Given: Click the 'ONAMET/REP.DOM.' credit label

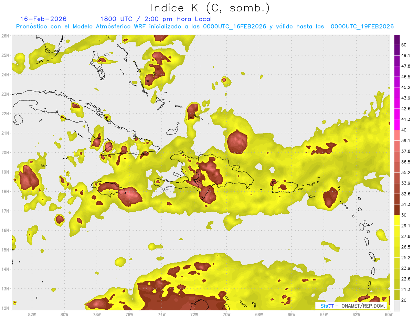Looking at the screenshot, I should (x=363, y=306).
